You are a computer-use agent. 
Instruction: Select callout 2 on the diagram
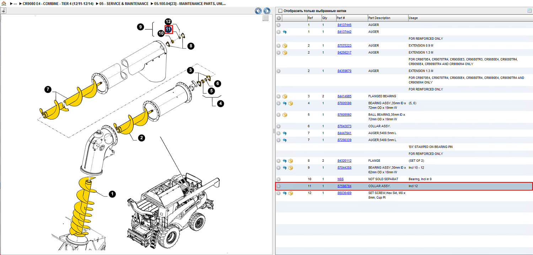coord(141,138)
